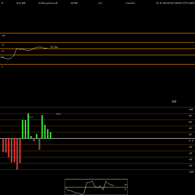The image size is (195, 195).
Task: Click the '20' label on MR axis
Action: (x=190, y=135)
